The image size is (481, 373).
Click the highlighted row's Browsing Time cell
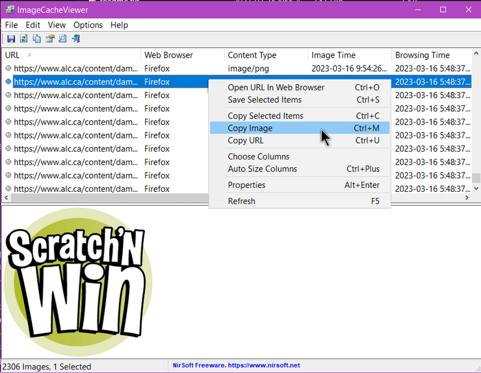click(x=432, y=82)
